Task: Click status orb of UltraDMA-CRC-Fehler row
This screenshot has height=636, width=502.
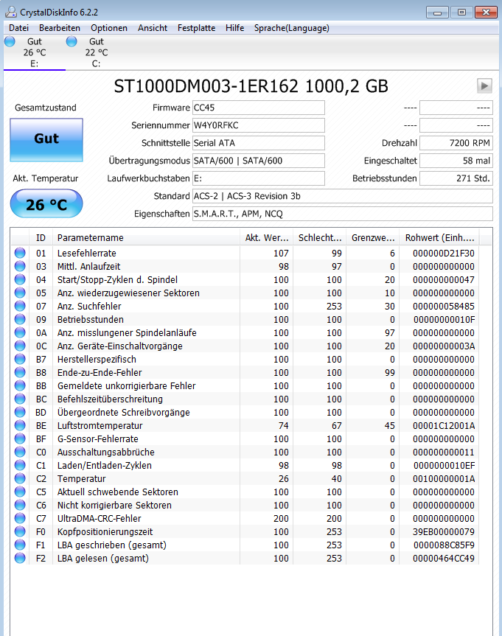Action: click(20, 518)
